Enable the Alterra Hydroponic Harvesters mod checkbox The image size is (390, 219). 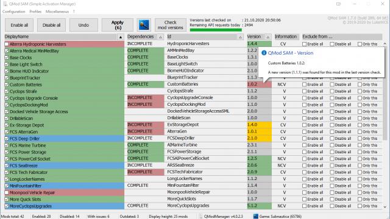pyautogui.click(x=7, y=44)
